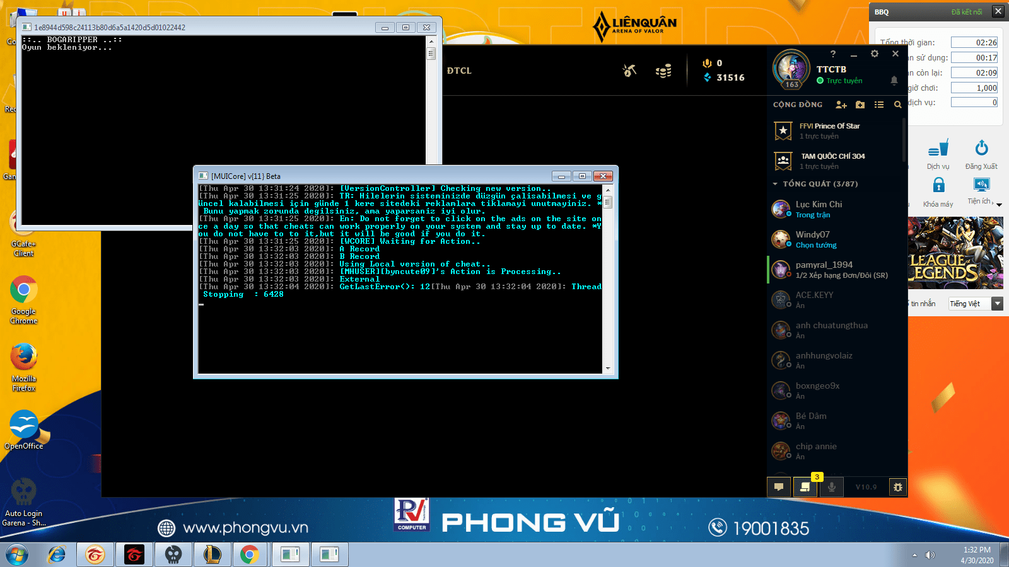This screenshot has height=567, width=1009.
Task: Select friend anh chuatungthua
Action: [836, 330]
